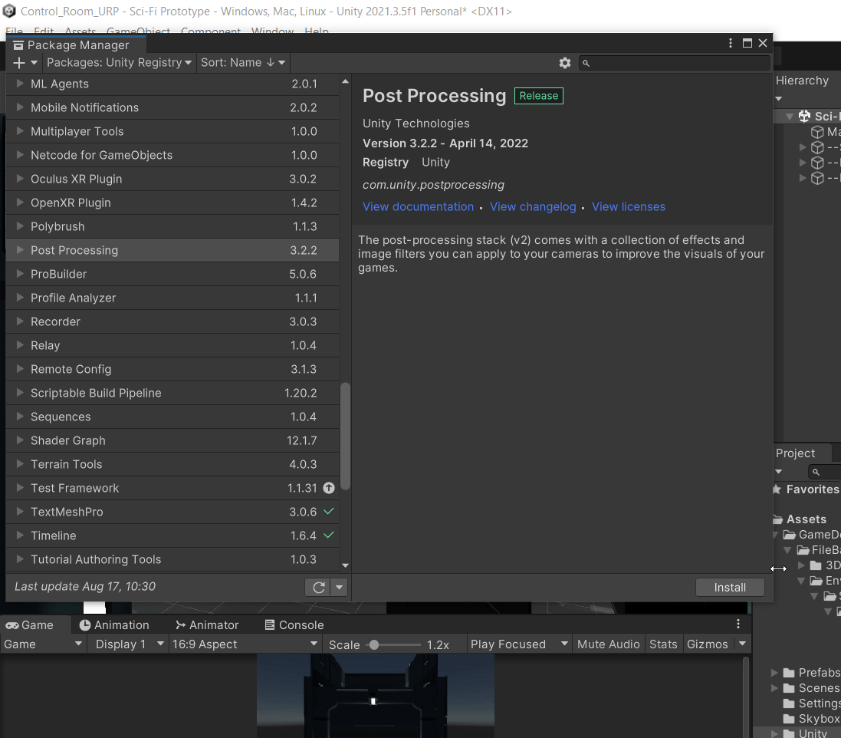
Task: Select Profile Analyzer package row
Action: coord(172,298)
